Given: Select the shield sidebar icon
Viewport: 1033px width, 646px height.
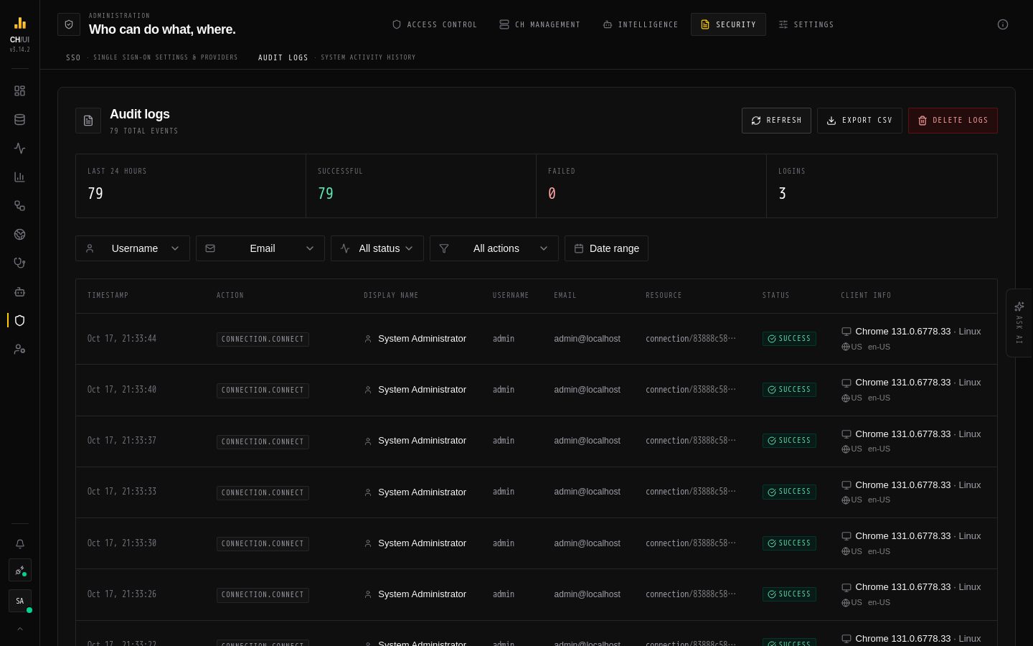Looking at the screenshot, I should 19,321.
